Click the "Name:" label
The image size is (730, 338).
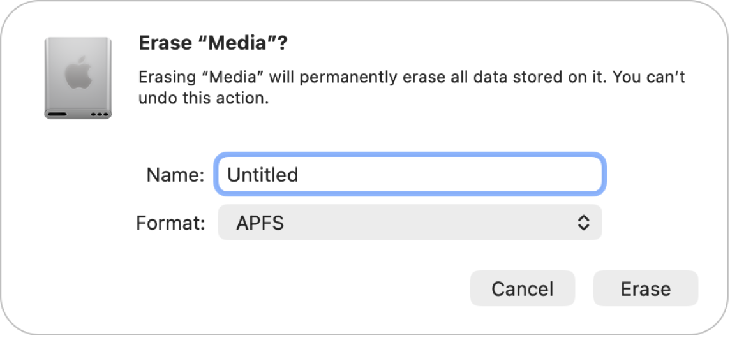click(x=175, y=175)
